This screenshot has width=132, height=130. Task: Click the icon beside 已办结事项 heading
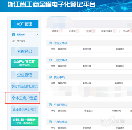(50, 122)
